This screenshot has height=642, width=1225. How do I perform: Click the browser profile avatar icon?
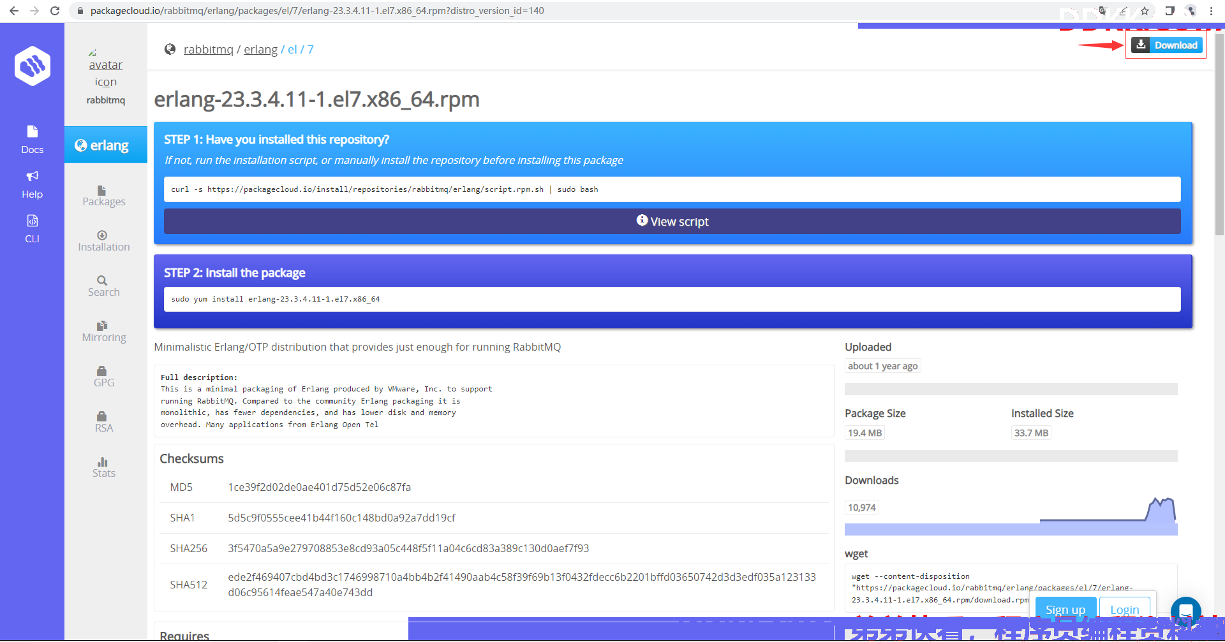[x=1191, y=11]
